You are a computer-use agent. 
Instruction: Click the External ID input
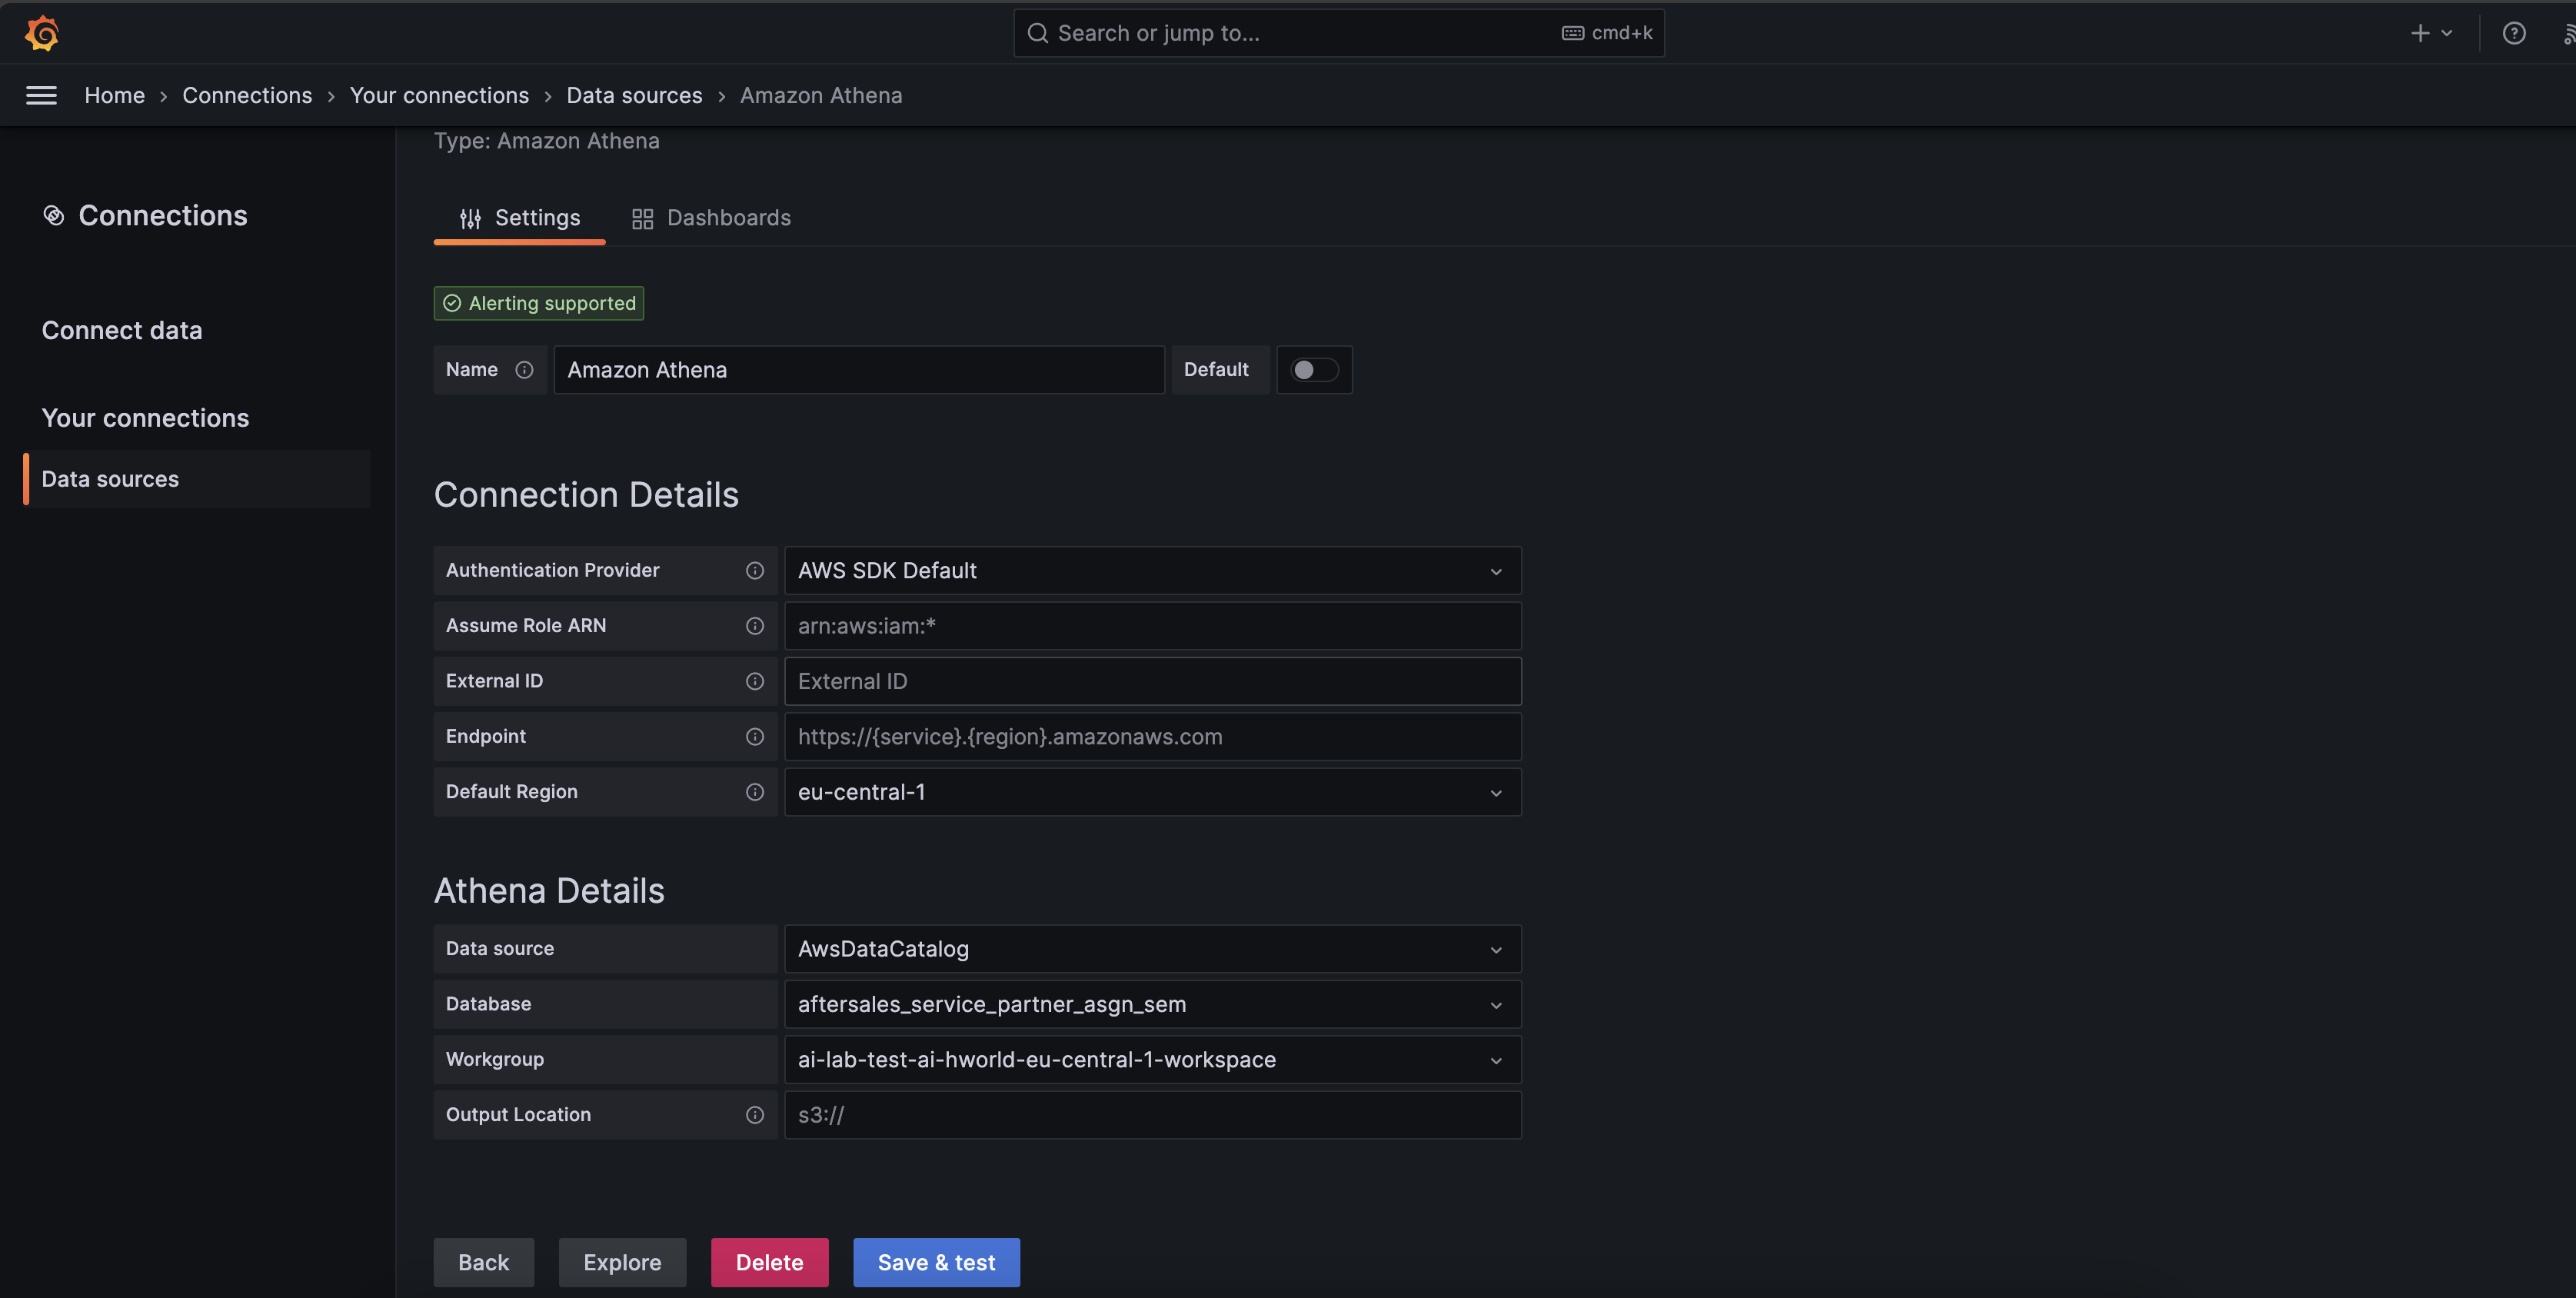pyautogui.click(x=1152, y=681)
